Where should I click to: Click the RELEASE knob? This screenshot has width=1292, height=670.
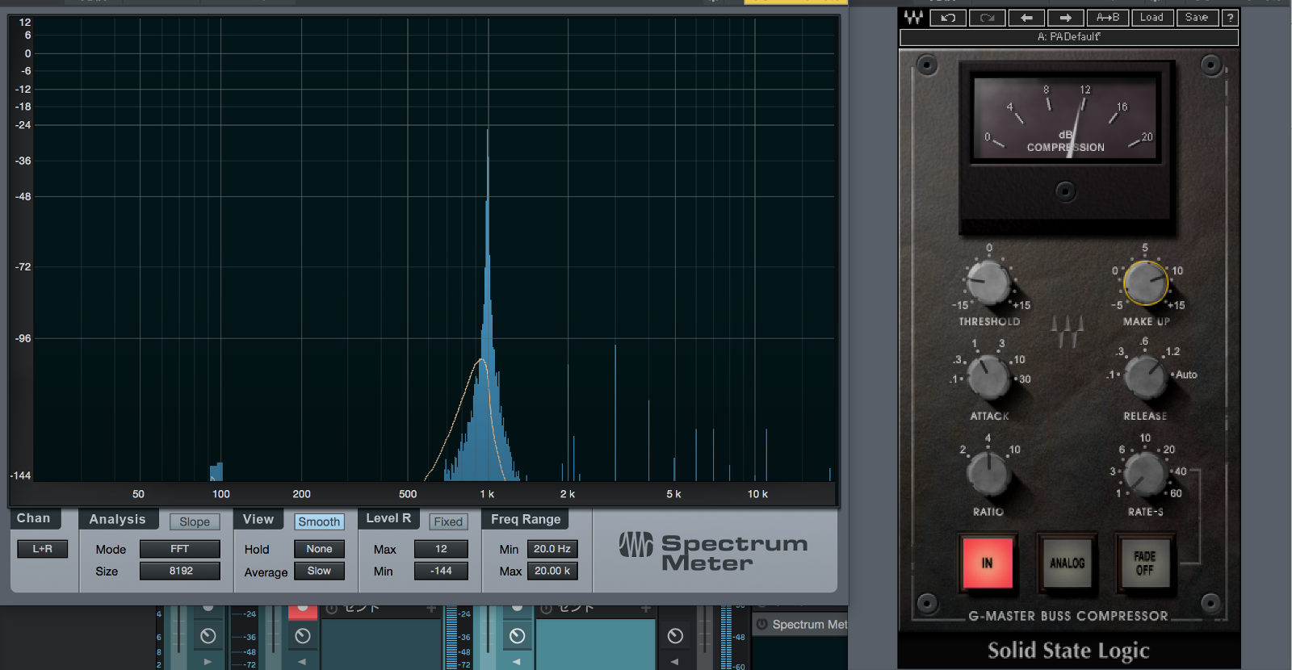(x=1145, y=377)
